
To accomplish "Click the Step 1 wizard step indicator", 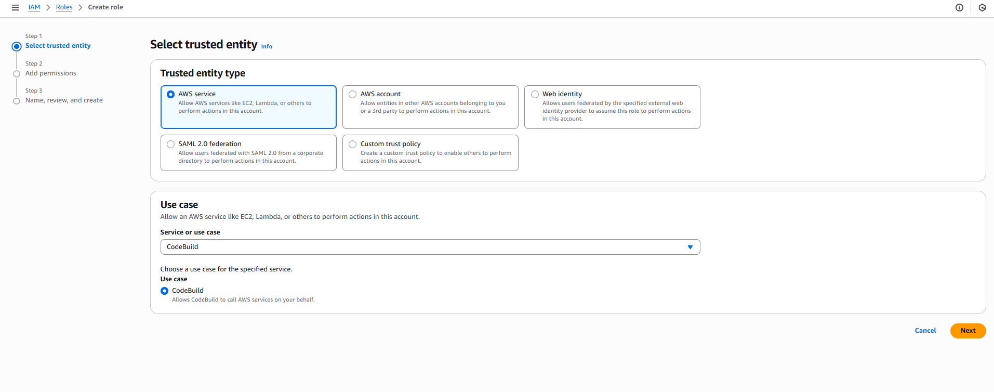I will [17, 46].
